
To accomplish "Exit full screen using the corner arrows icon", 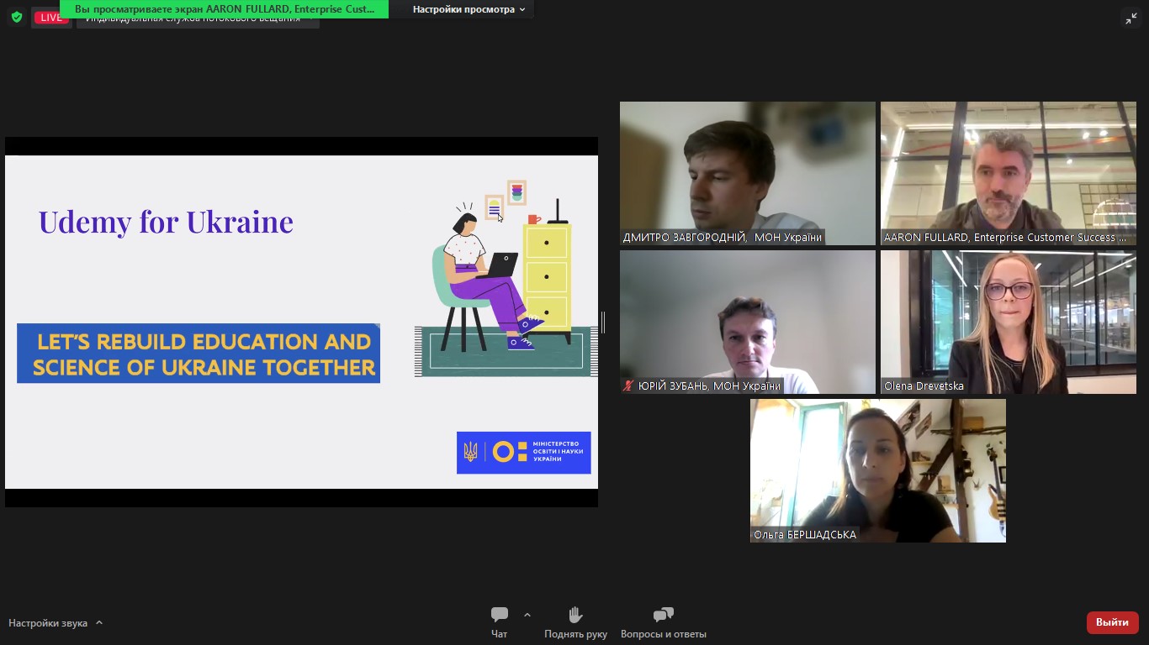I will pyautogui.click(x=1131, y=18).
